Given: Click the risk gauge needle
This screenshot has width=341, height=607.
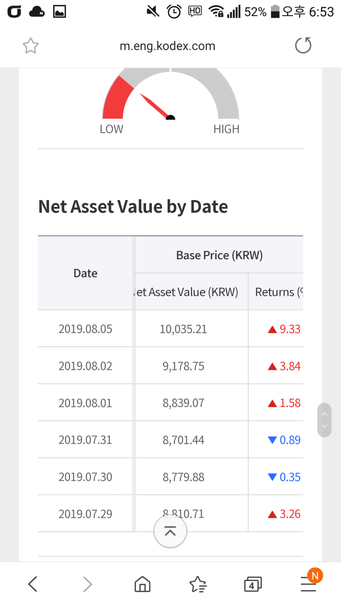Looking at the screenshot, I should tap(155, 106).
